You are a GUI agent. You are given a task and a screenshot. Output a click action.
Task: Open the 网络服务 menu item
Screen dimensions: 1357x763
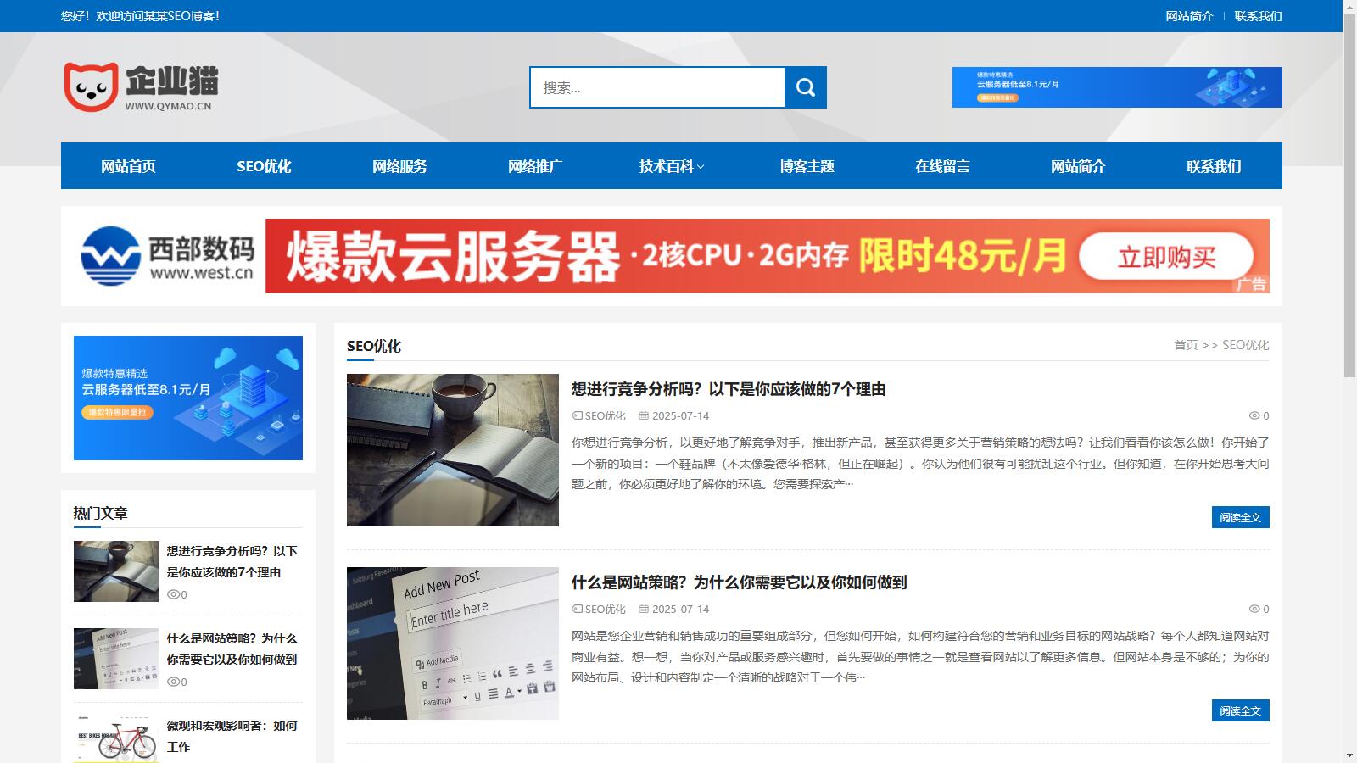(399, 166)
